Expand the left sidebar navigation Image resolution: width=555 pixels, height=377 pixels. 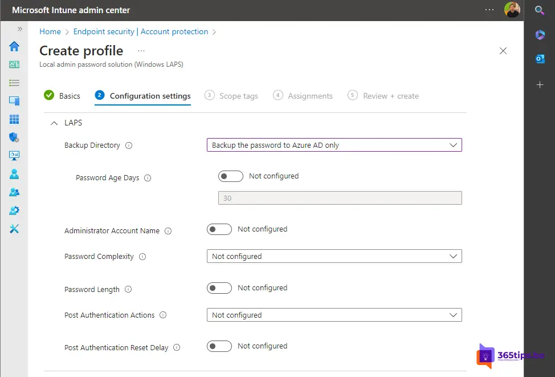pyautogui.click(x=20, y=29)
